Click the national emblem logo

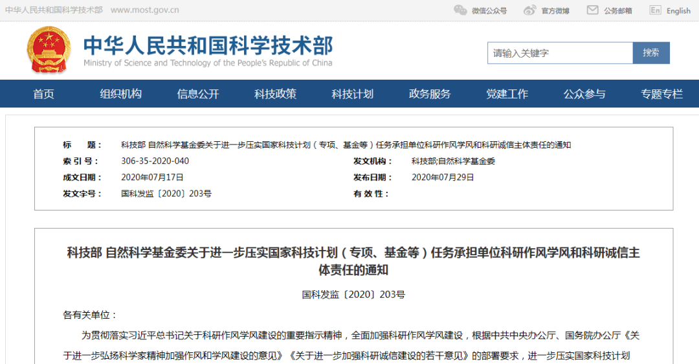coord(49,51)
